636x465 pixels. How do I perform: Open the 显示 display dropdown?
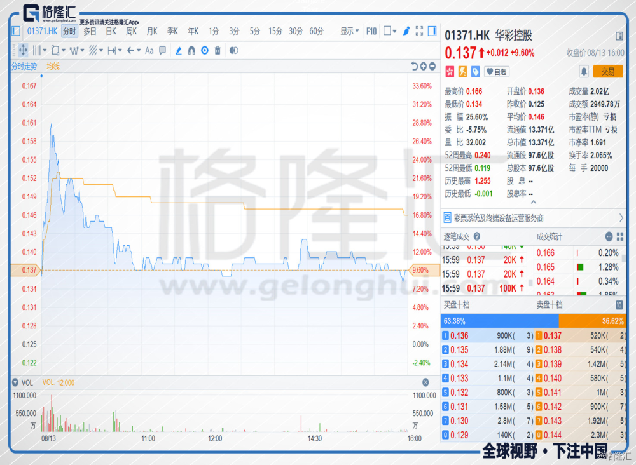coord(349,30)
